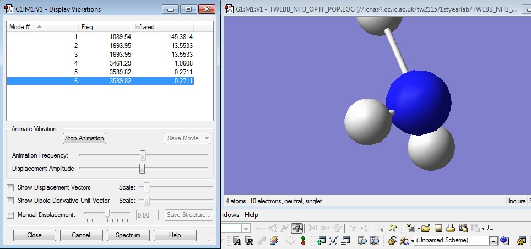The width and height of the screenshot is (531, 249).
Task: Click the layered sheets icon in lower toolbar
Action: click(x=274, y=241)
